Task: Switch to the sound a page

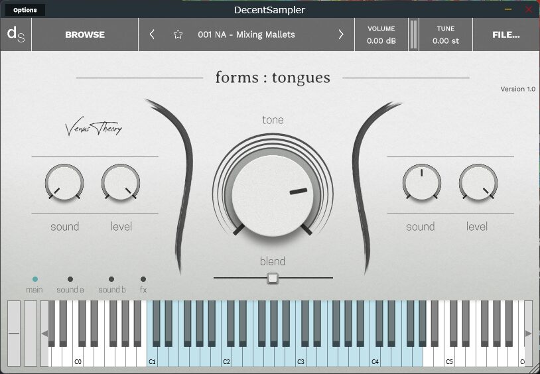Action: pos(70,279)
